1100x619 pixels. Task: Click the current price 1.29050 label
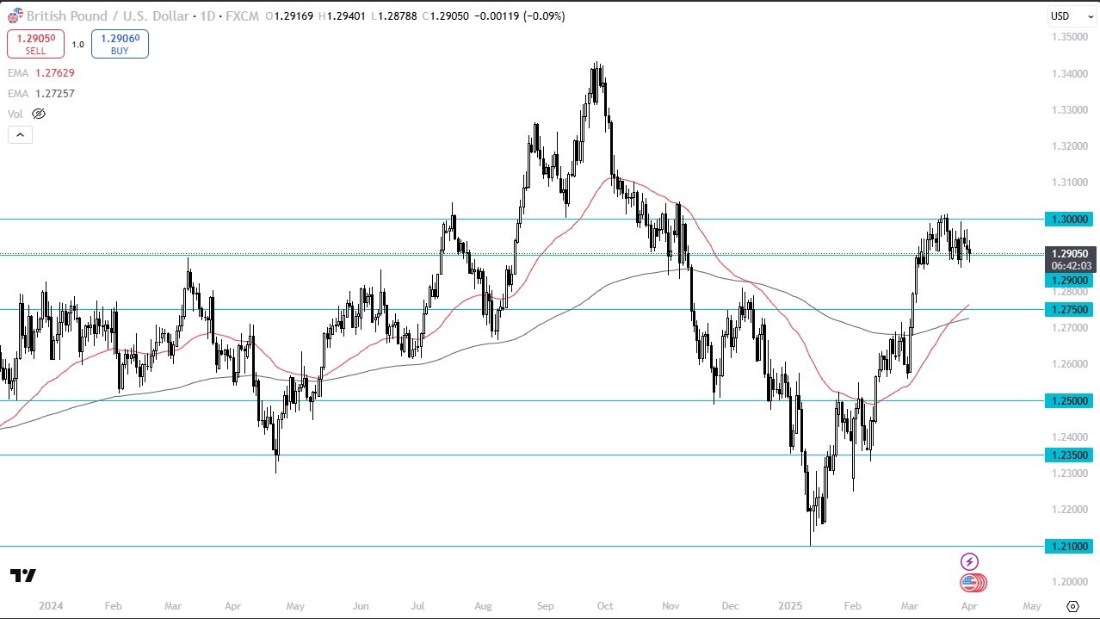pyautogui.click(x=1068, y=254)
